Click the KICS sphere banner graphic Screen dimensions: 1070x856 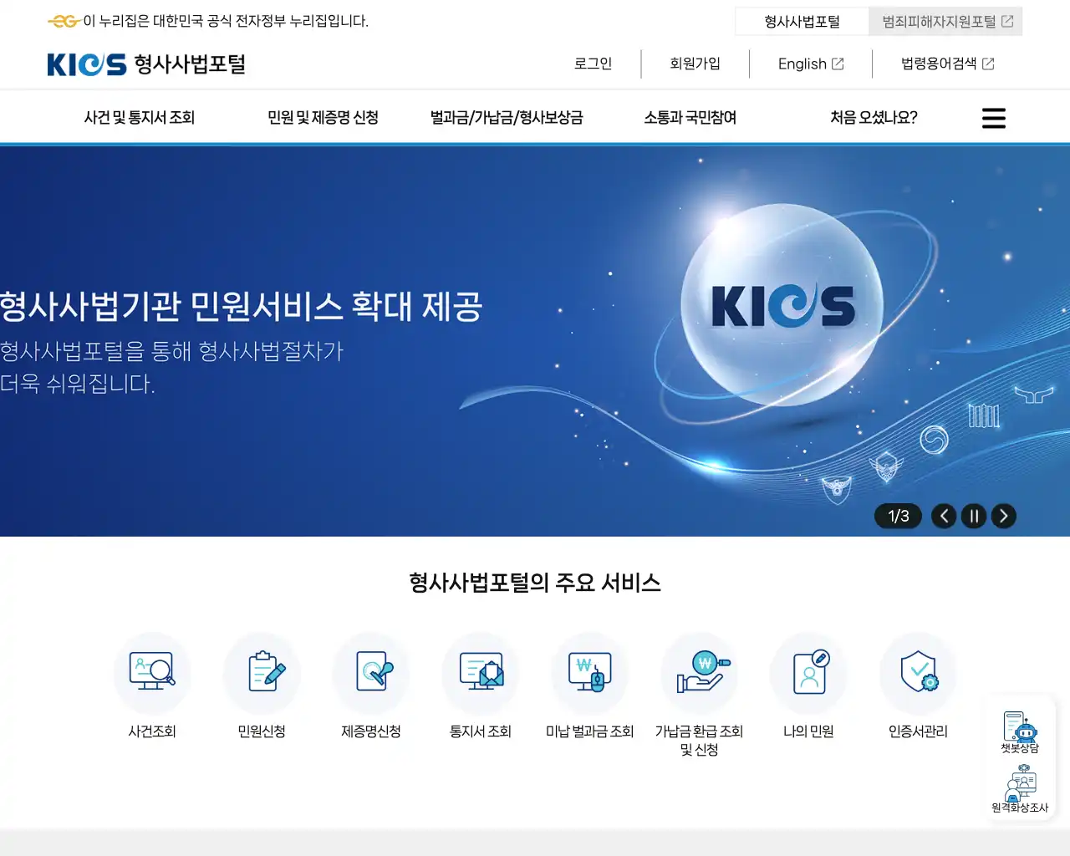(x=782, y=306)
